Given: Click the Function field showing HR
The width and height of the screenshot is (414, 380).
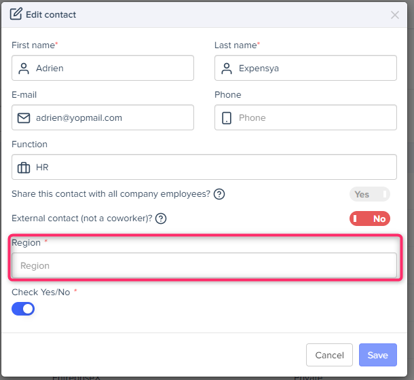Looking at the screenshot, I should click(x=213, y=167).
